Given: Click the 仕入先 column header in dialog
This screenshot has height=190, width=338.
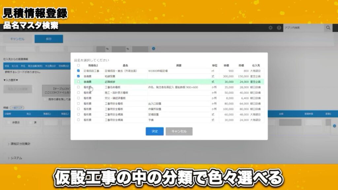Looking at the screenshot, I should tap(256, 66).
